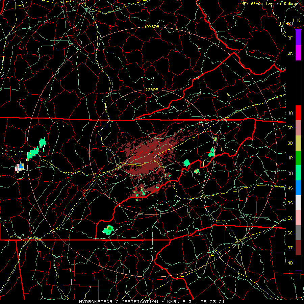Click the '50 NMI' range ring label
304x304 pixels.
(x=152, y=89)
